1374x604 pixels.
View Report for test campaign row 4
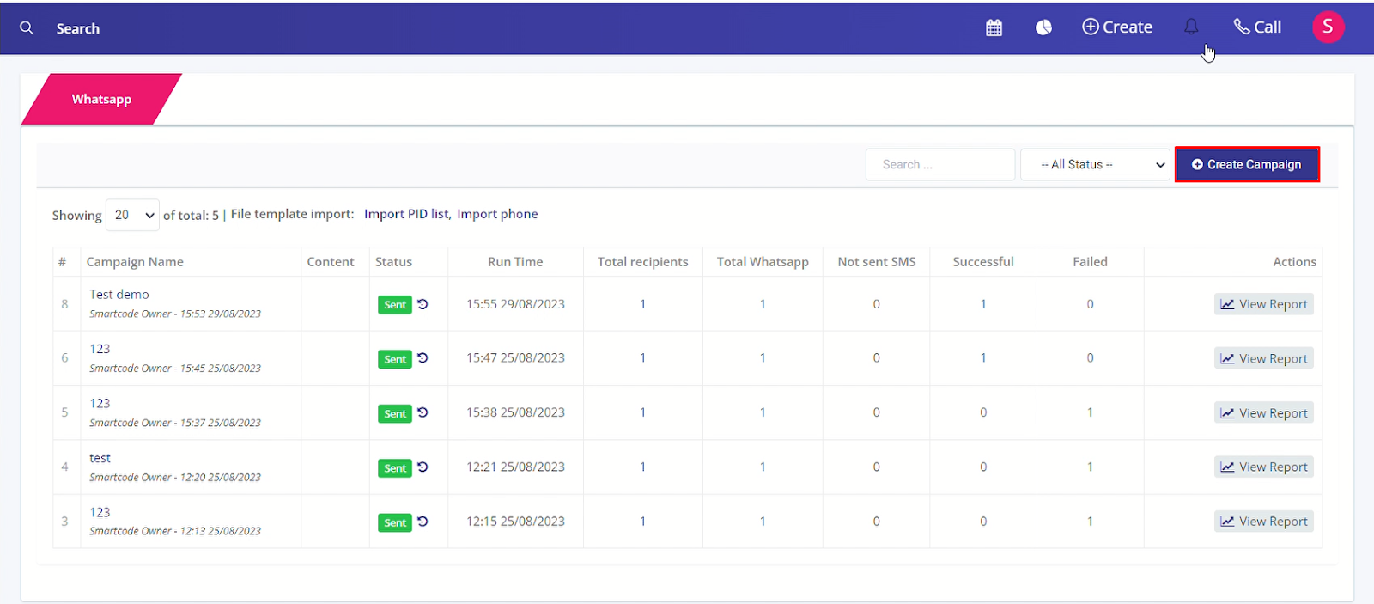tap(1263, 467)
